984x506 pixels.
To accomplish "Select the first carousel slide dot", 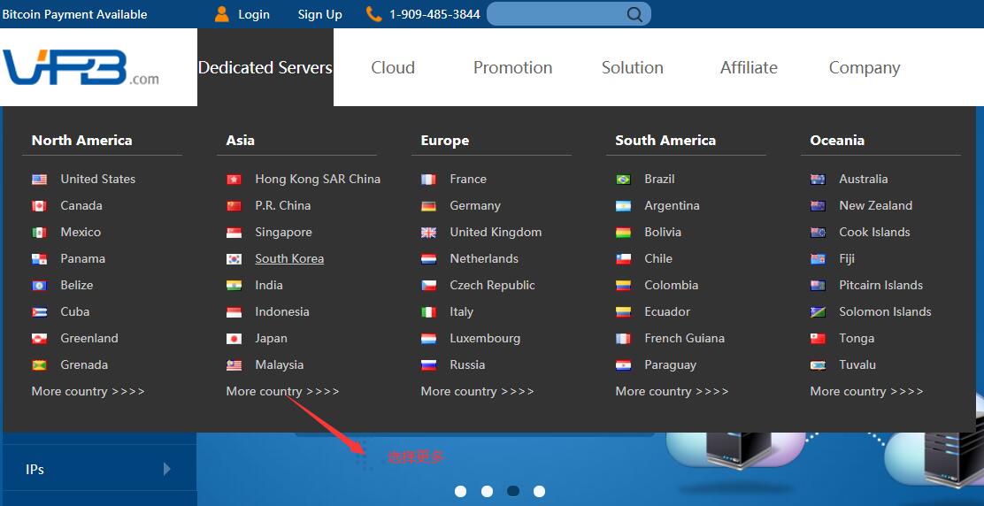I will coord(460,491).
